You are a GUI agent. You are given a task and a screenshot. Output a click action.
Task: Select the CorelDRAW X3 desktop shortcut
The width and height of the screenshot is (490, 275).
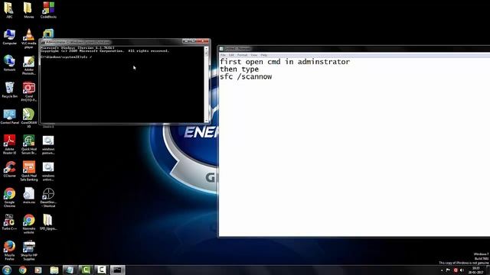point(29,118)
